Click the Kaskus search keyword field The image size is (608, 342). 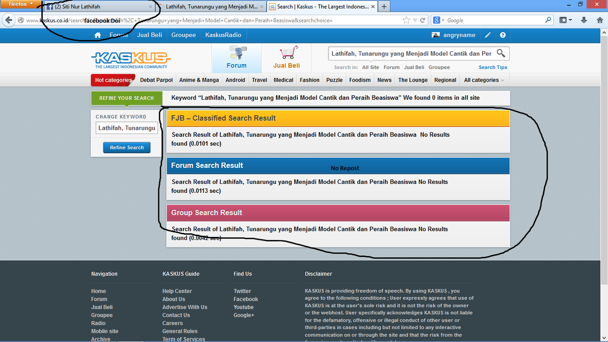click(x=411, y=54)
